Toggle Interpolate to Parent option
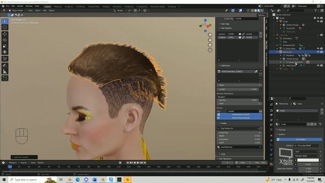The image size is (325, 183). (239, 114)
